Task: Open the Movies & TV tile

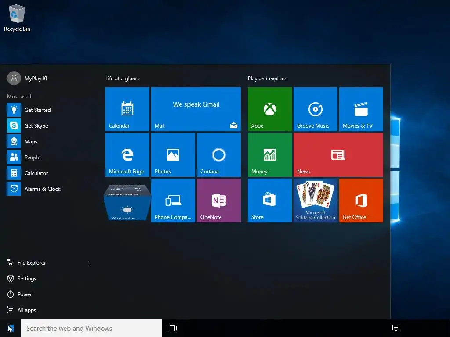Action: pos(361,109)
